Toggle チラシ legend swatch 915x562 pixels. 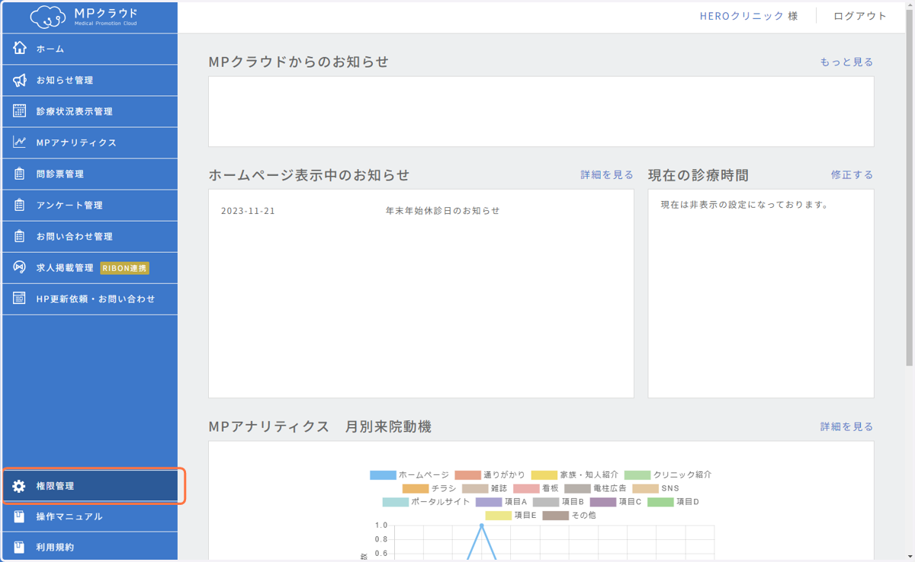[416, 489]
